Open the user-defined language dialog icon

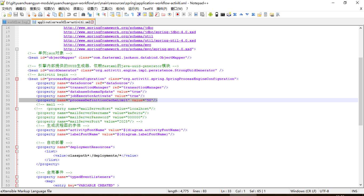click(x=145, y=14)
